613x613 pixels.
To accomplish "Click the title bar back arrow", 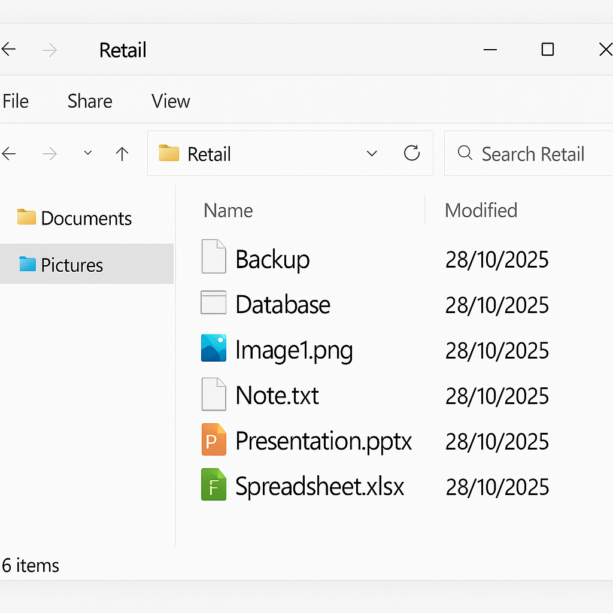I will coord(9,50).
